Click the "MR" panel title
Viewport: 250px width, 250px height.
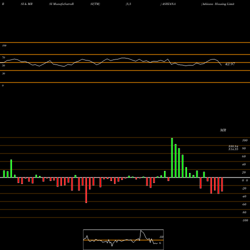tap(223, 130)
